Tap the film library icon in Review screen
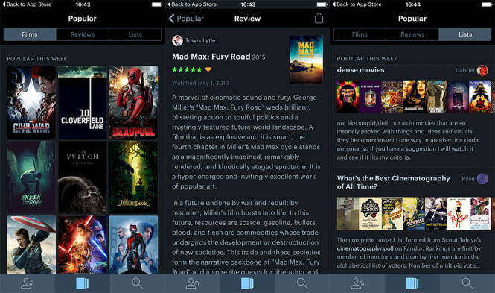The height and width of the screenshot is (293, 495). point(247,283)
